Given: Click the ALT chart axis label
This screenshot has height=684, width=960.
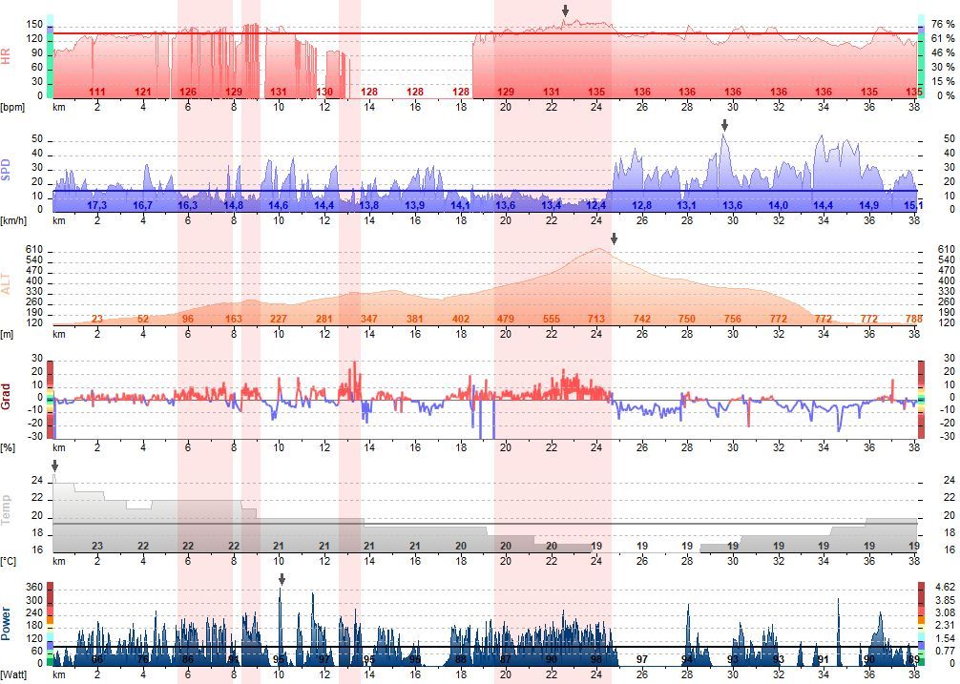Looking at the screenshot, I should [x=7, y=285].
